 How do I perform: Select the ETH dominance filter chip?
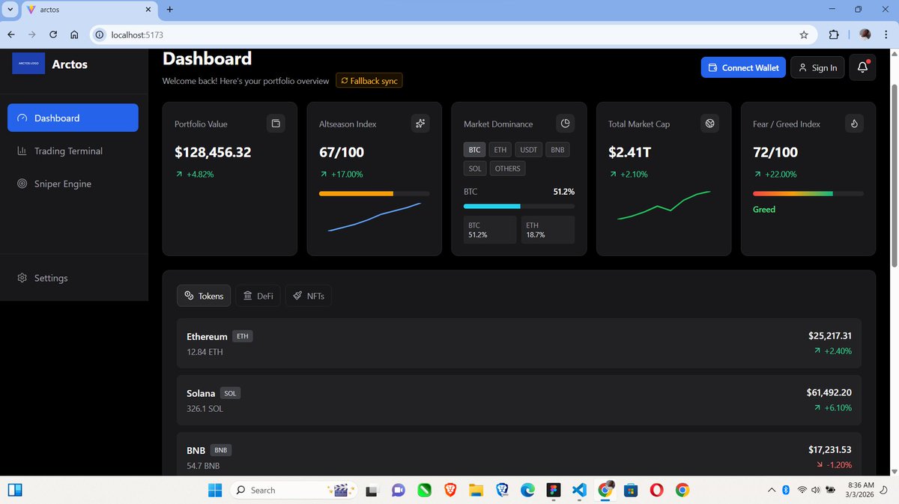pyautogui.click(x=500, y=150)
